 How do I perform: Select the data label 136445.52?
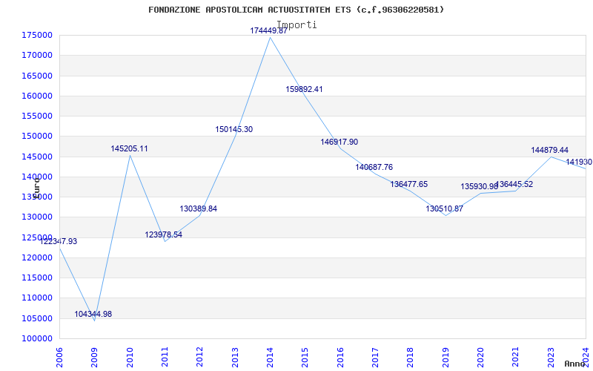coord(514,184)
